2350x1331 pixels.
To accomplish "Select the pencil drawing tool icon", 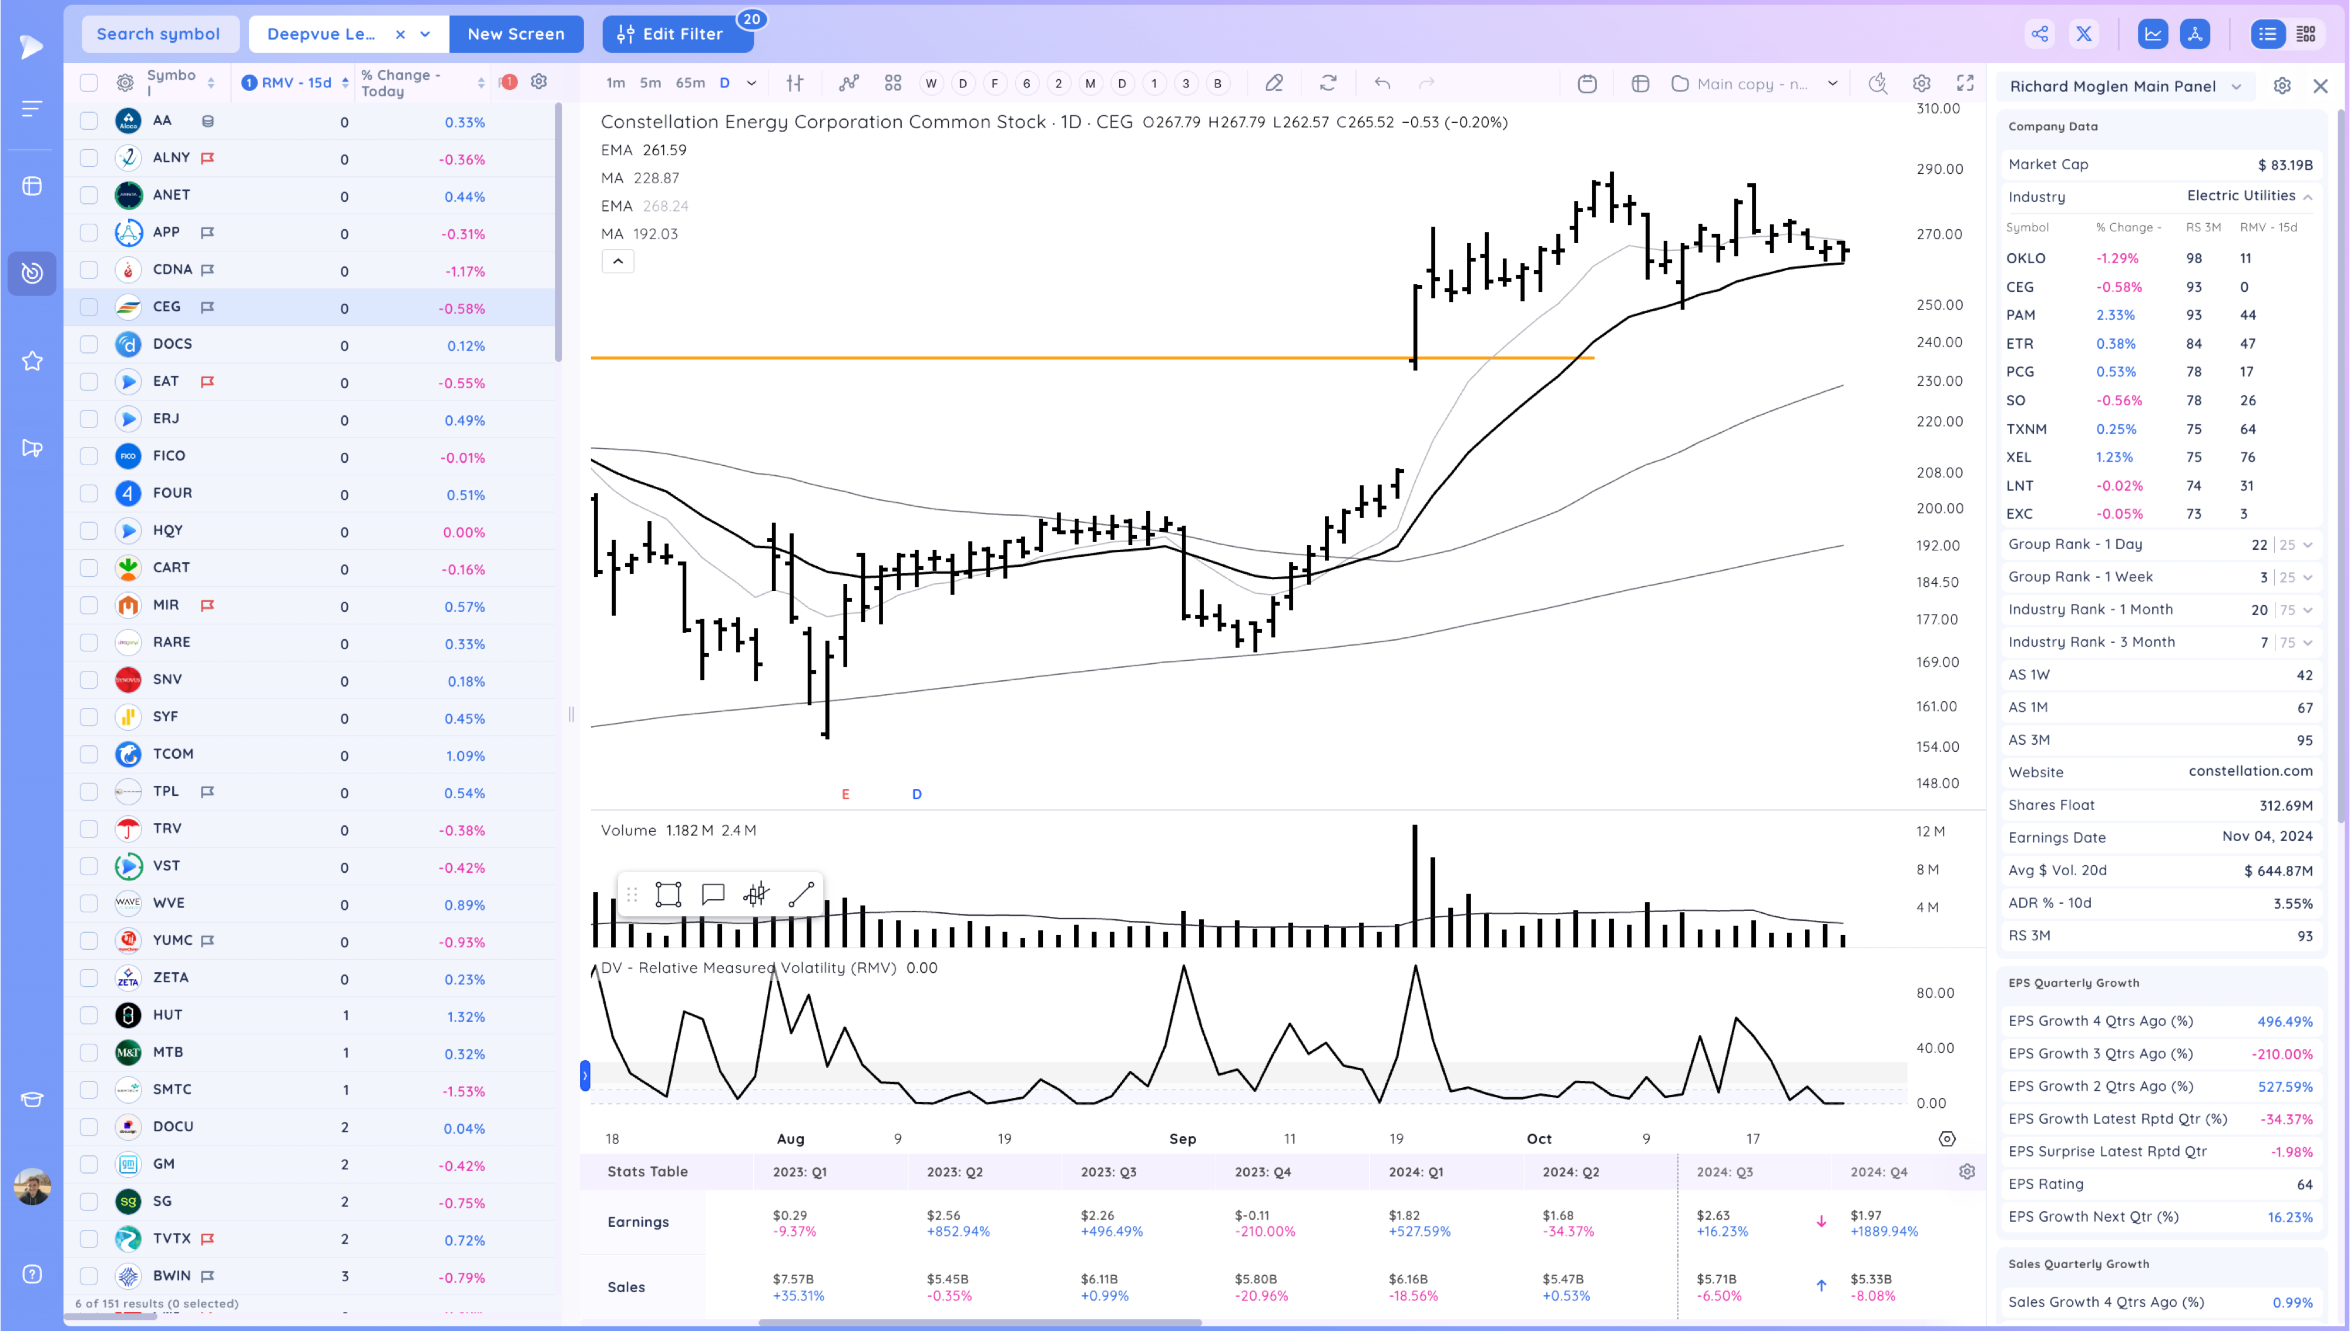I will [x=1273, y=83].
